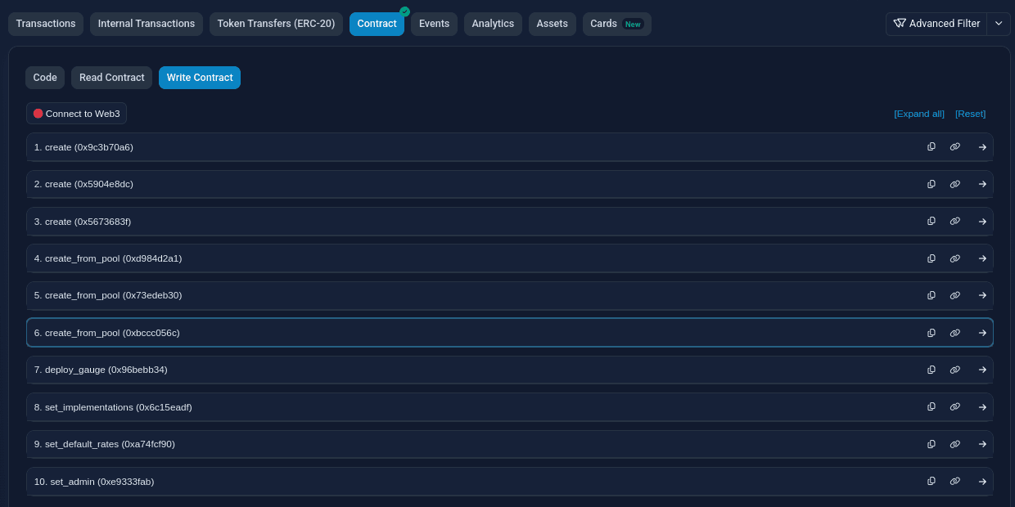1015x507 pixels.
Task: Expand create_from_pool (0x73edeb30) arrow
Action: coord(982,295)
